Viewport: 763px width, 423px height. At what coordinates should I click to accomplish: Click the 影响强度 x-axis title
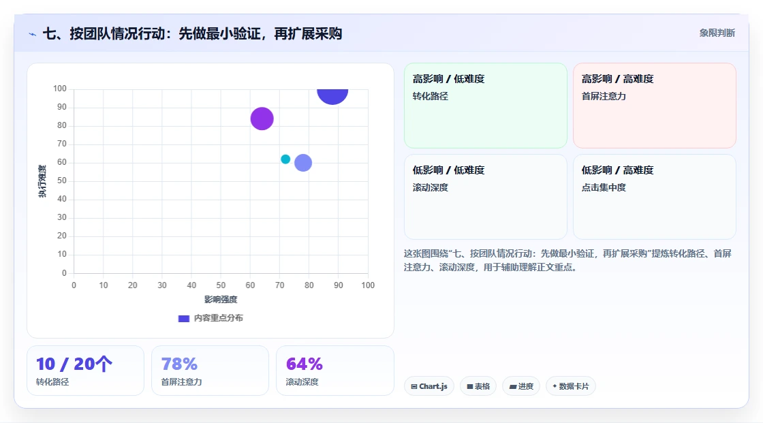click(221, 299)
